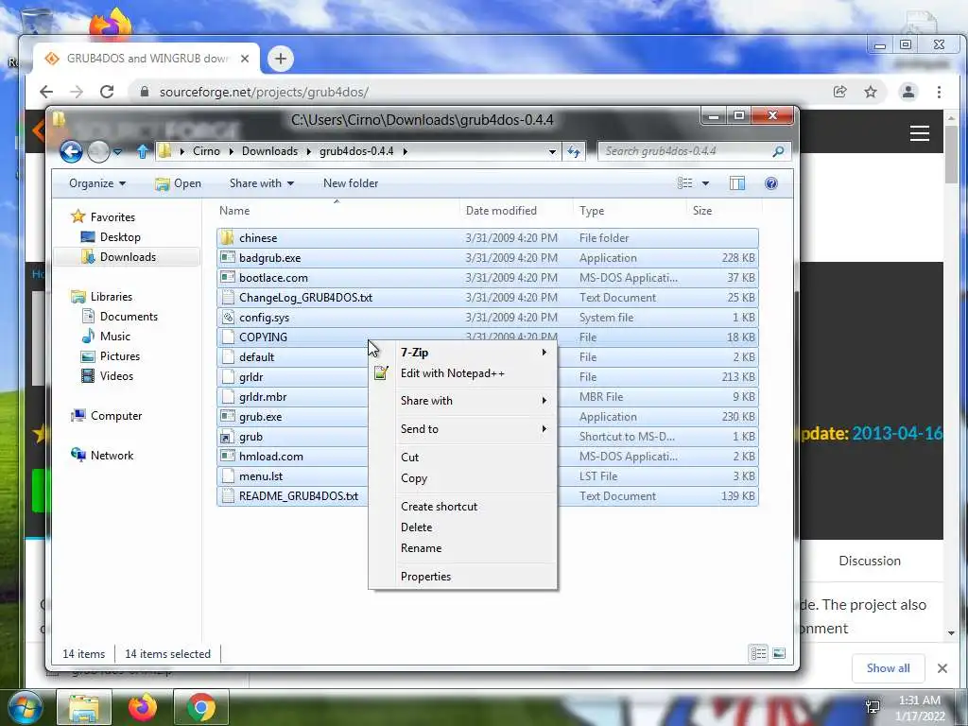
Task: Open the Discussion tab on SourceForge
Action: tap(870, 561)
